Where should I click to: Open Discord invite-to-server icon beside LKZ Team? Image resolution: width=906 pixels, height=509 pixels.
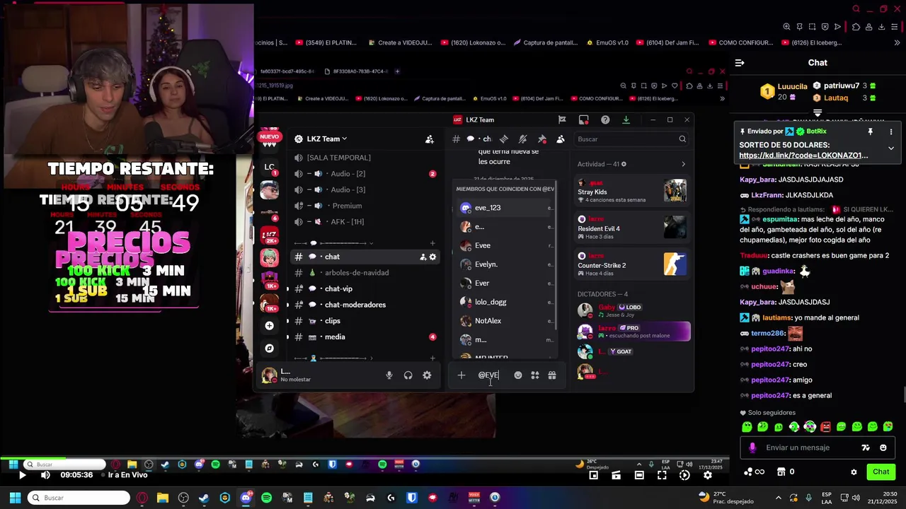click(x=429, y=139)
